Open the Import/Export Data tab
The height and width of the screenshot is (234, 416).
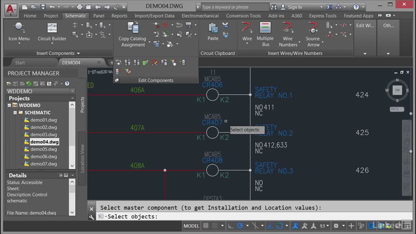(154, 16)
